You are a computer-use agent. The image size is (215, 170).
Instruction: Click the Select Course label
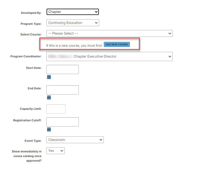[31, 34]
